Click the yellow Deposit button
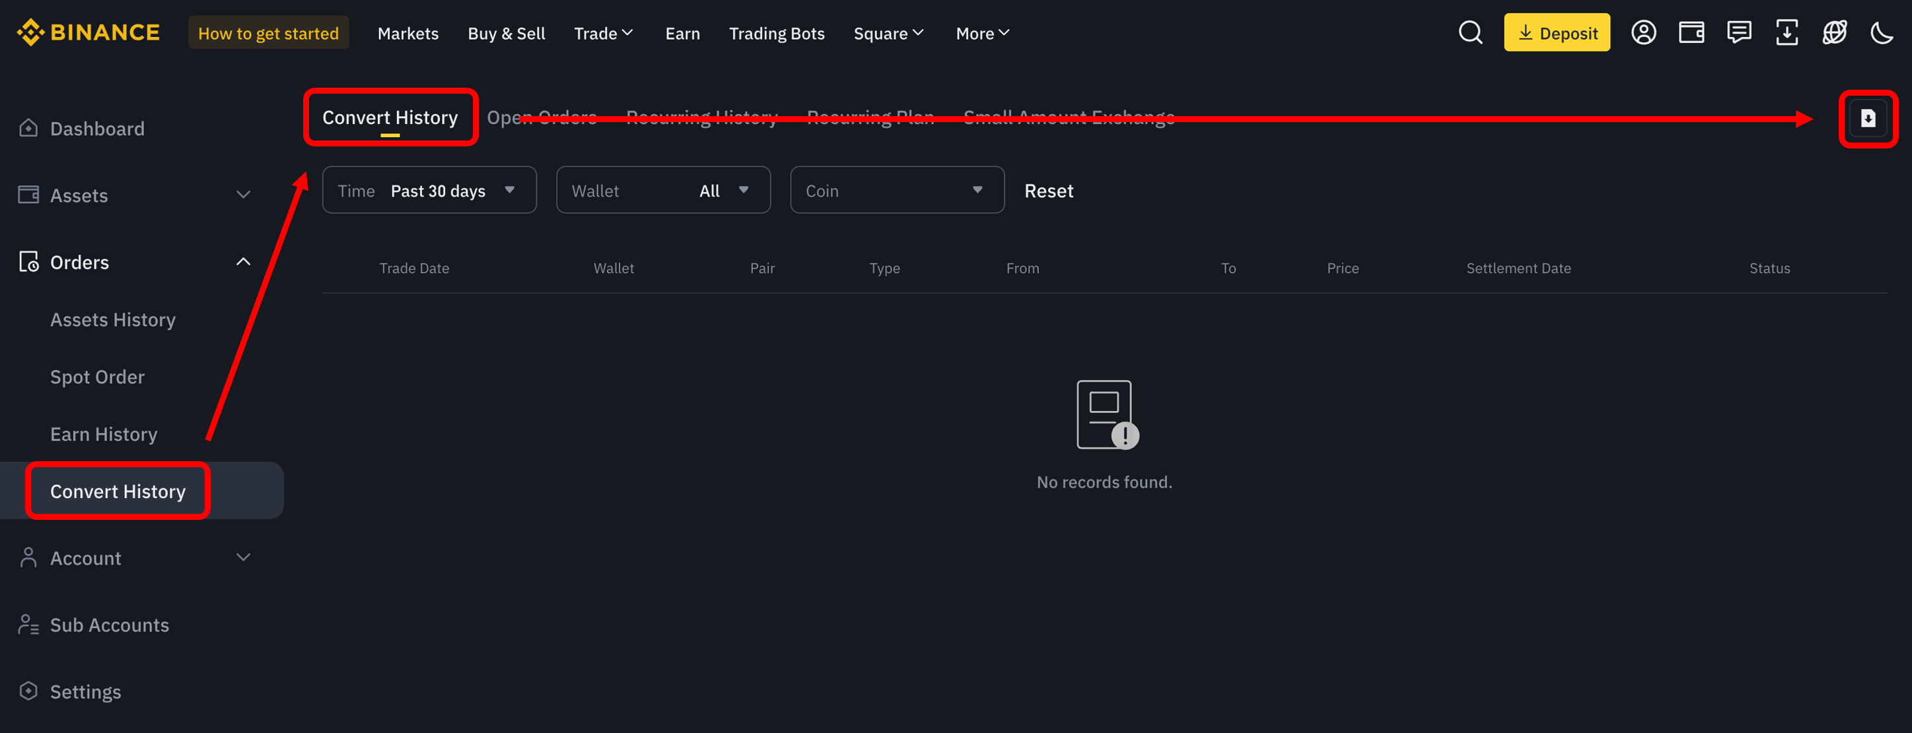Viewport: 1912px width, 733px height. (1557, 32)
